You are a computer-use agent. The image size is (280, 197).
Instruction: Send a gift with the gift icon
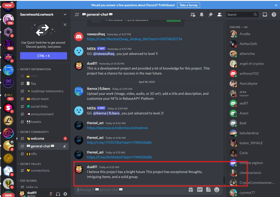coord(191,190)
